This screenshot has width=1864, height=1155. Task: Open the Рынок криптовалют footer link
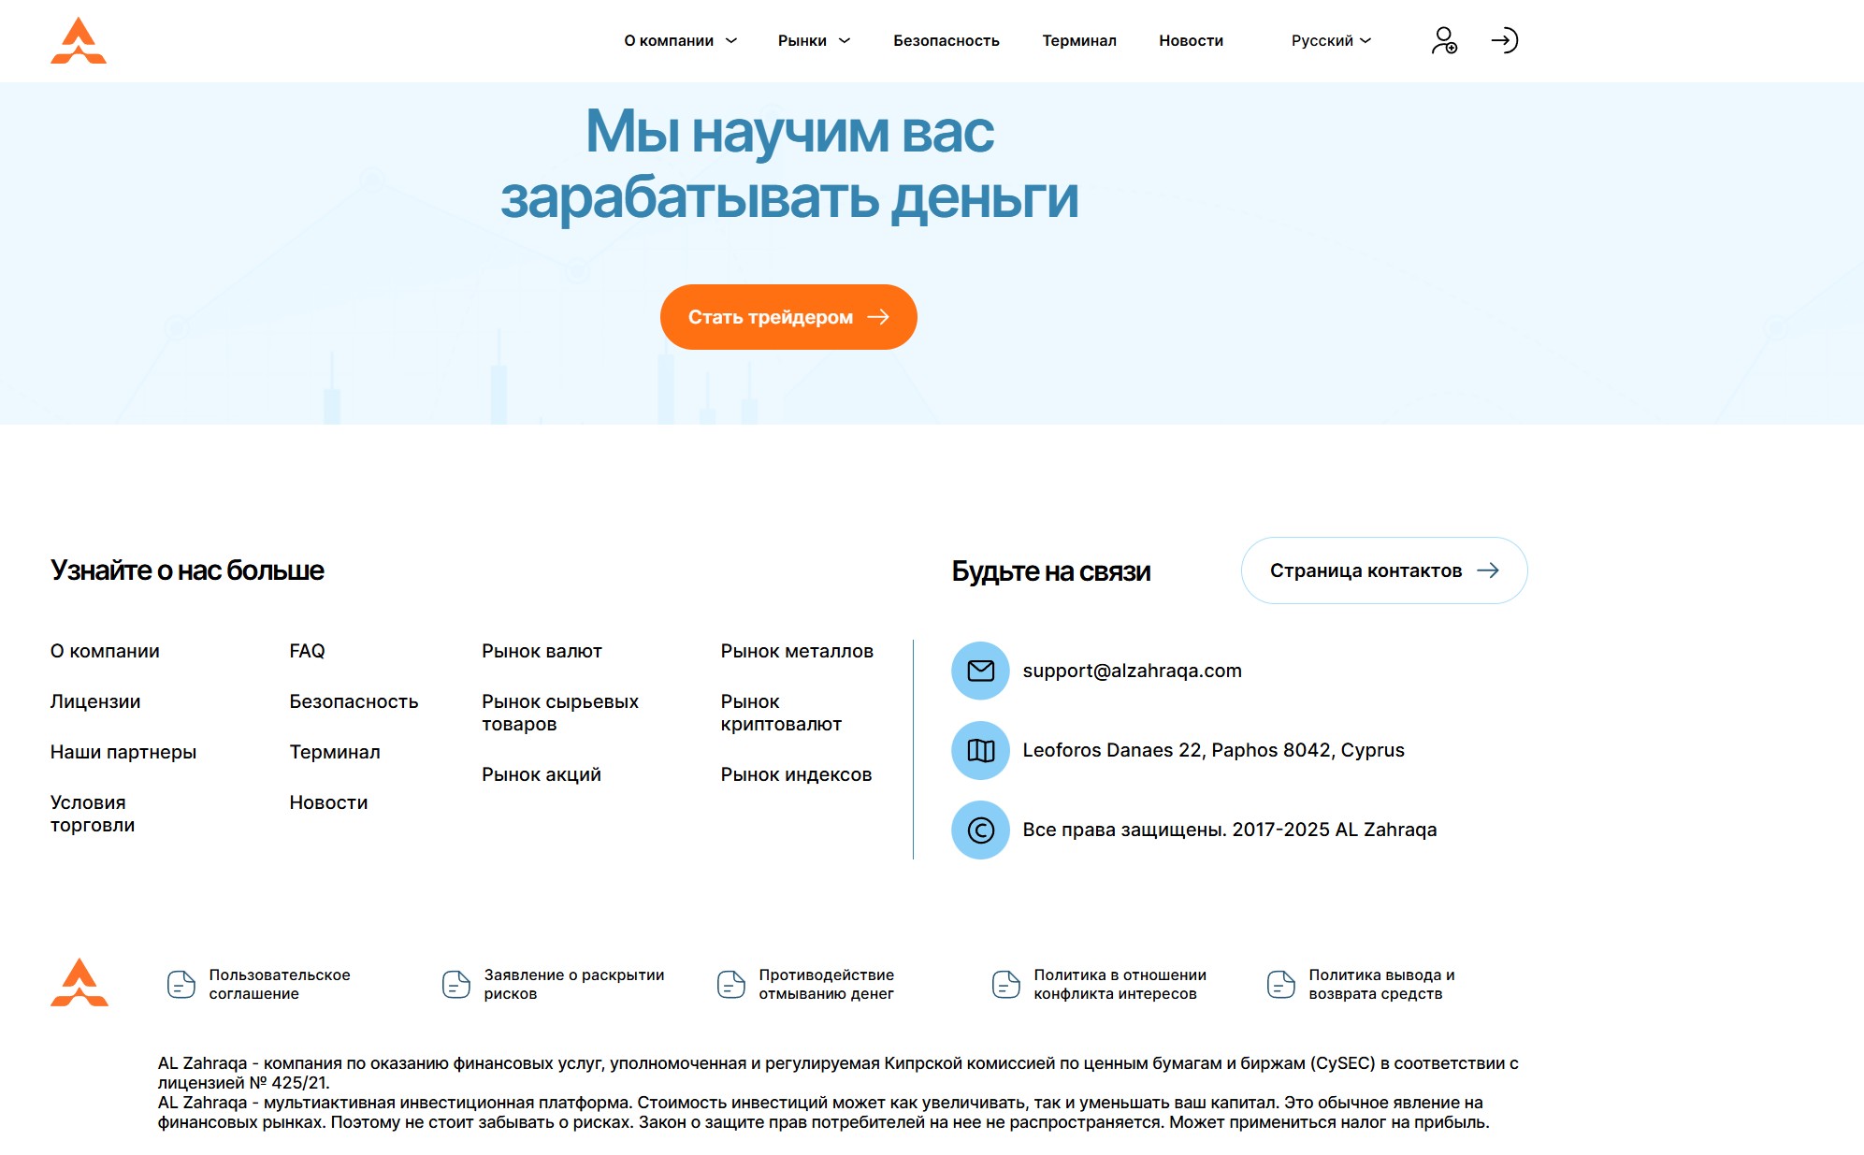click(x=780, y=713)
